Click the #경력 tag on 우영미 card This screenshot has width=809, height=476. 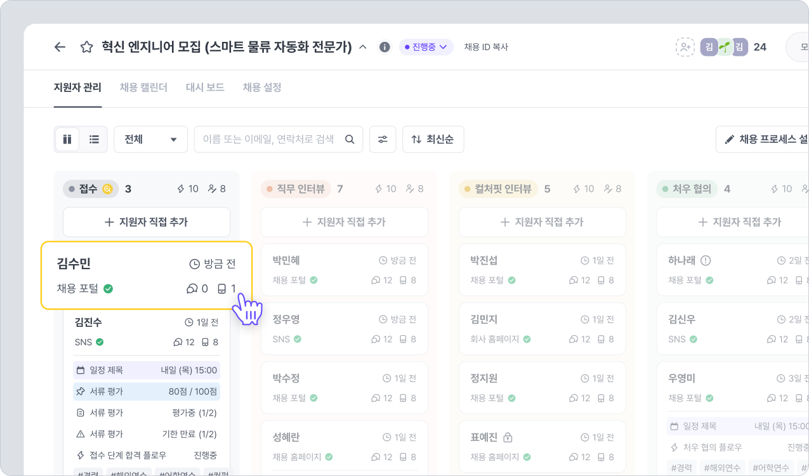click(682, 468)
